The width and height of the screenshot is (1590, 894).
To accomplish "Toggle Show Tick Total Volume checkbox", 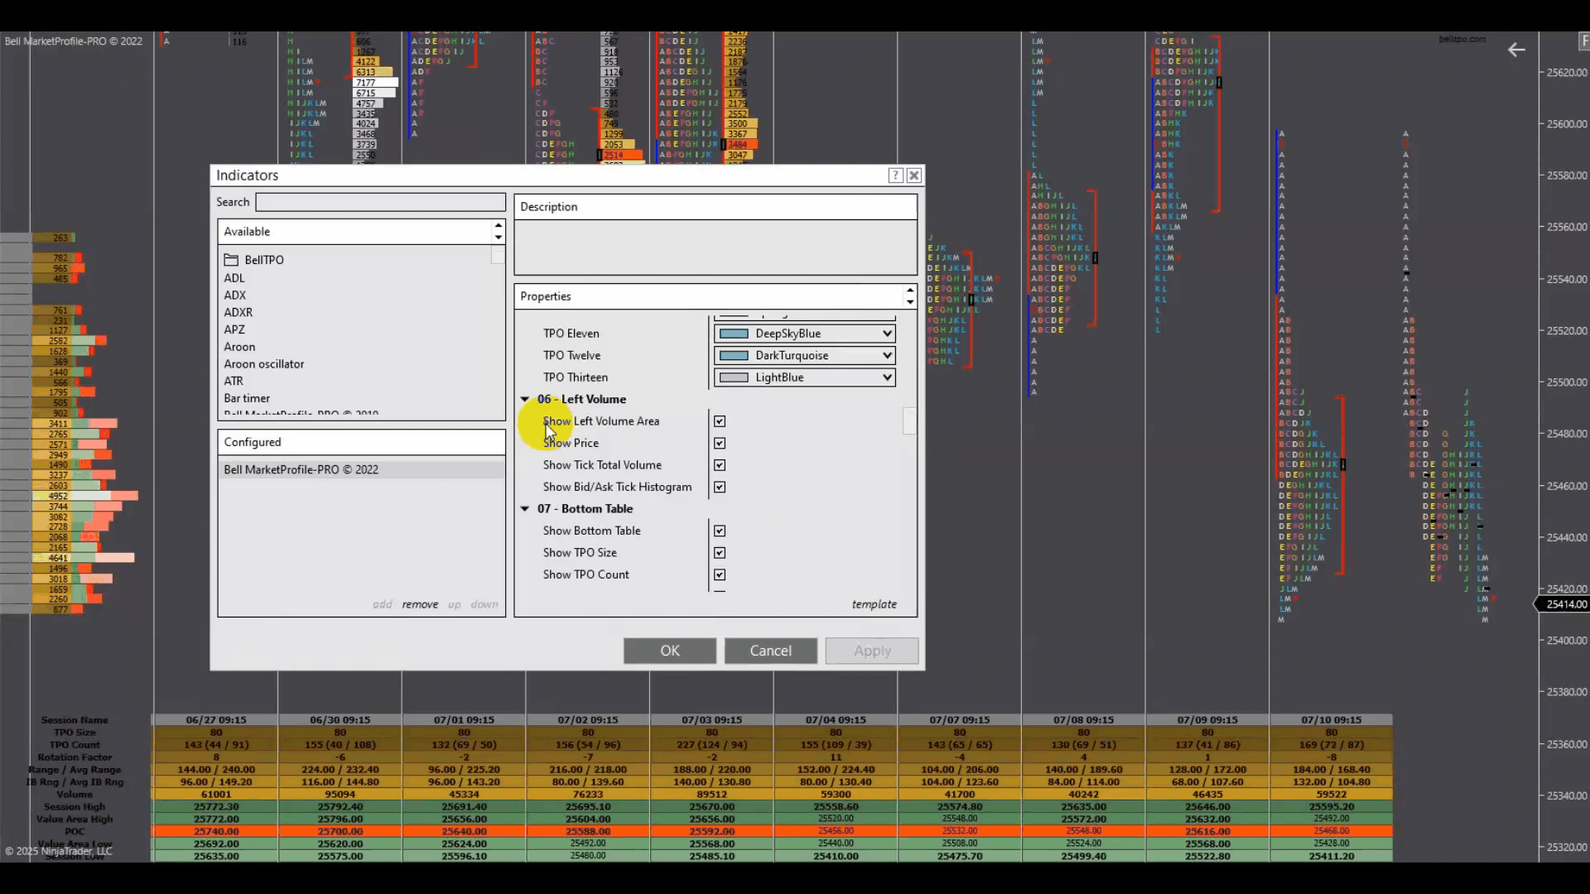I will pos(720,465).
